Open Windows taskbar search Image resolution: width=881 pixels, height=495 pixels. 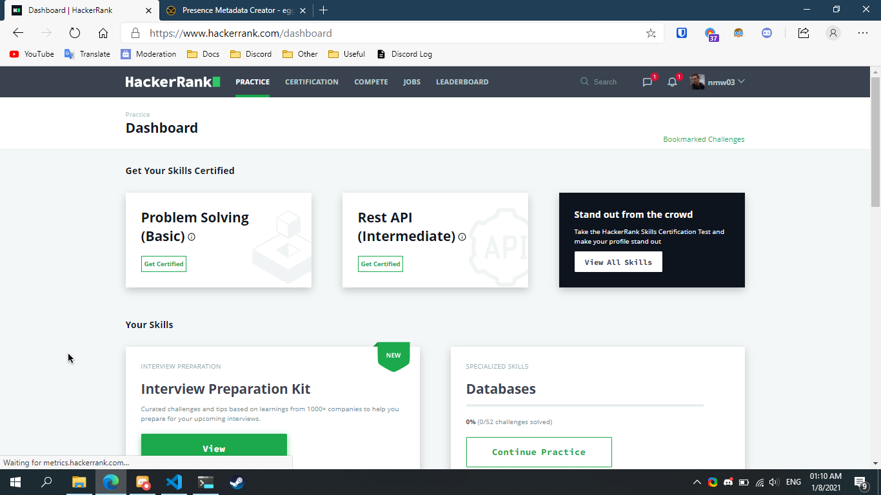point(46,482)
